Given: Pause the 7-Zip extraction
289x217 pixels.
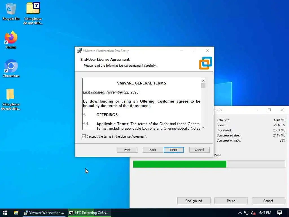Looking at the screenshot, I should pyautogui.click(x=231, y=201).
